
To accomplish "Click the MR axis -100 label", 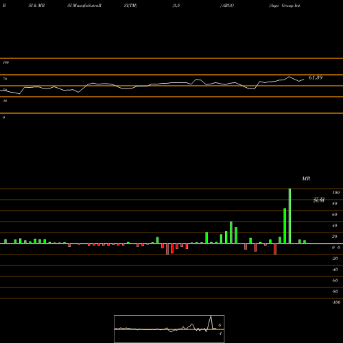I will (336, 303).
